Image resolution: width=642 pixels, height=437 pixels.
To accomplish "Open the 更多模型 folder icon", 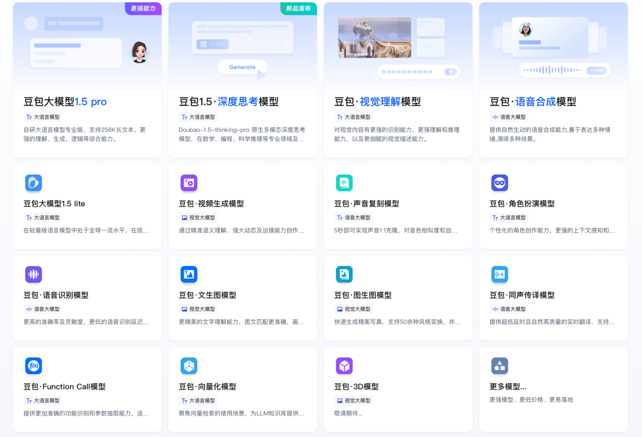I will click(499, 366).
